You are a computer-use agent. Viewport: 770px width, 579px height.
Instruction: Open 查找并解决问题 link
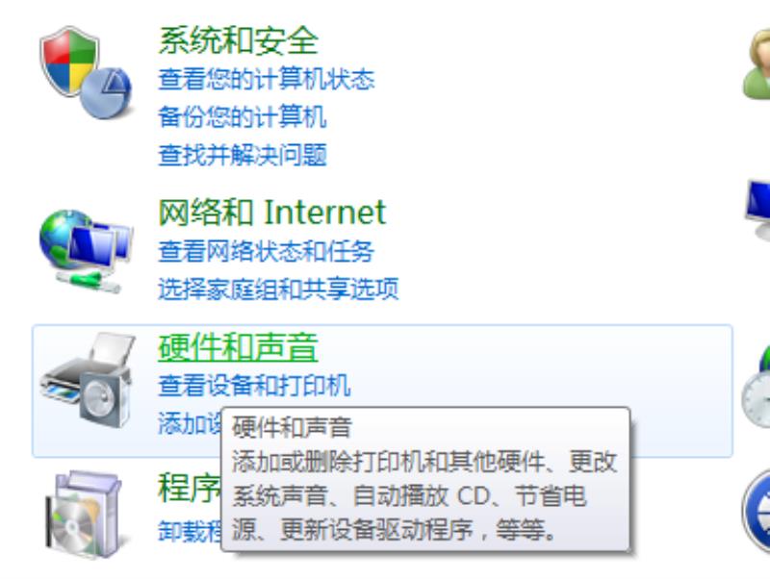tap(243, 155)
